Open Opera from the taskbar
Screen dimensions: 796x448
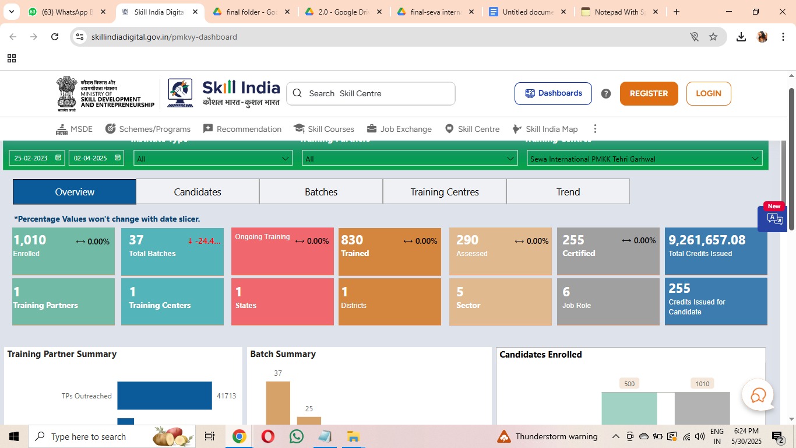tap(268, 436)
